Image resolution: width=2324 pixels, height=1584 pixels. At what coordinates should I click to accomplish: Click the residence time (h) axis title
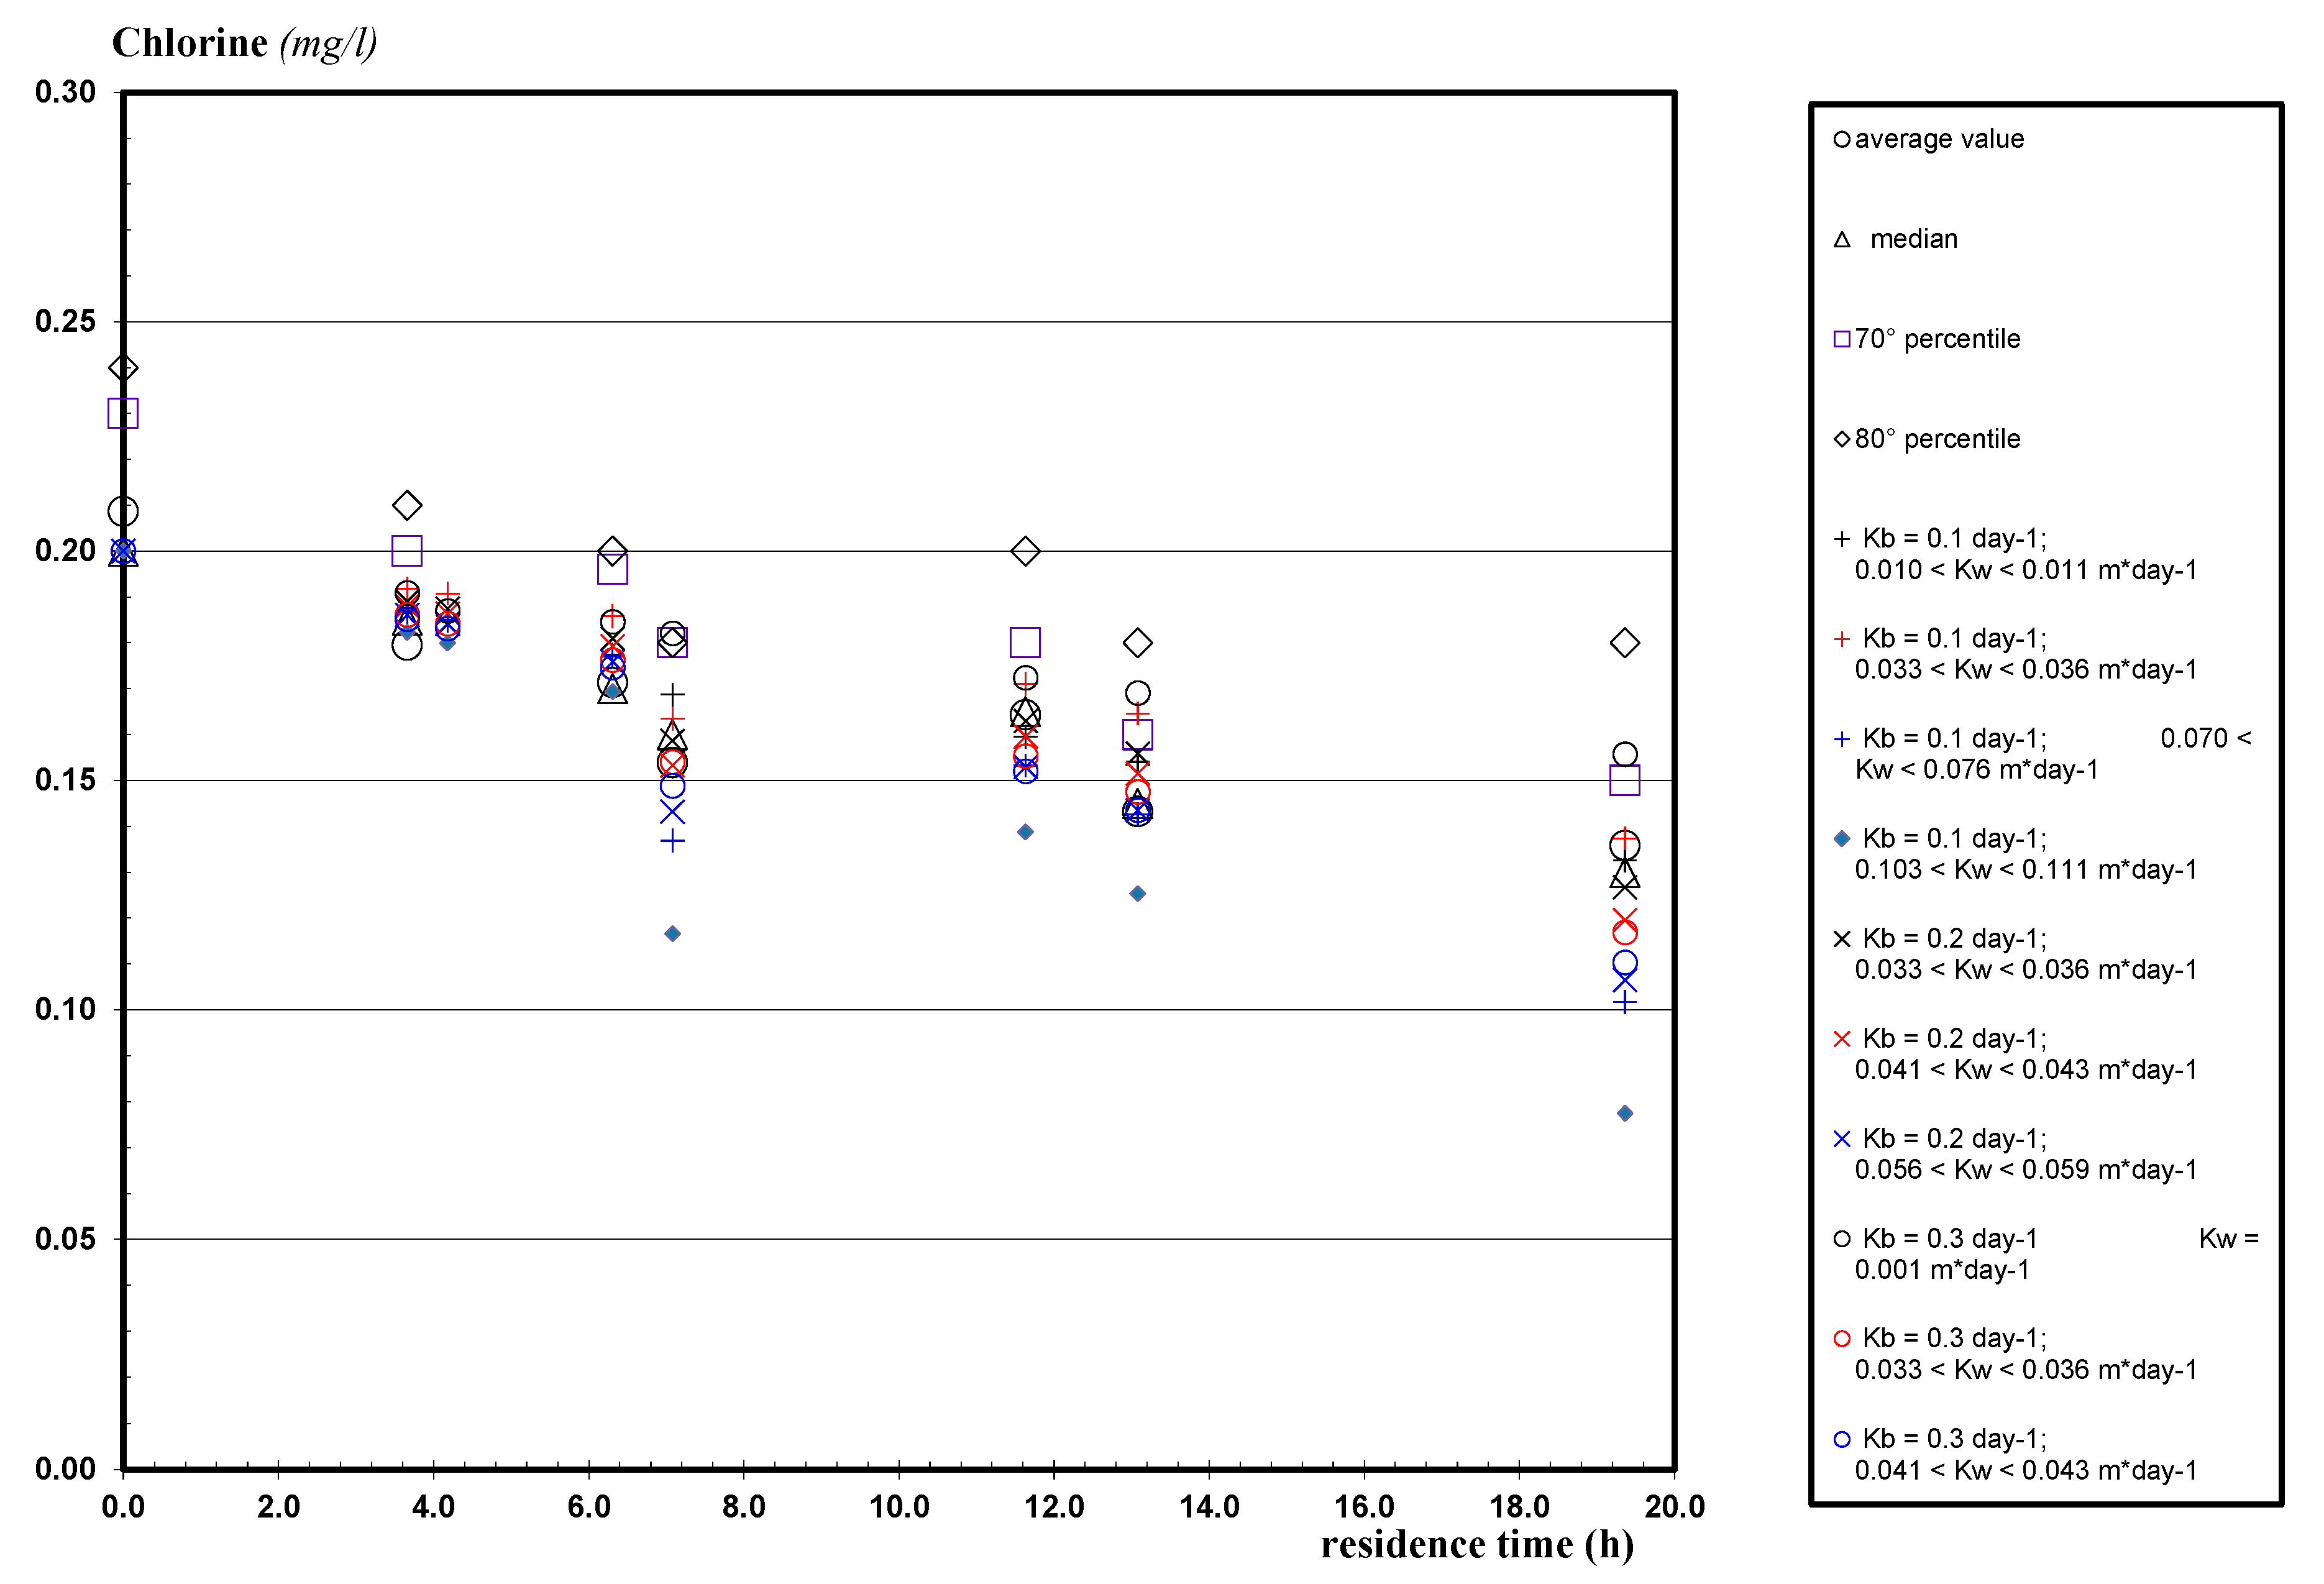click(1477, 1545)
